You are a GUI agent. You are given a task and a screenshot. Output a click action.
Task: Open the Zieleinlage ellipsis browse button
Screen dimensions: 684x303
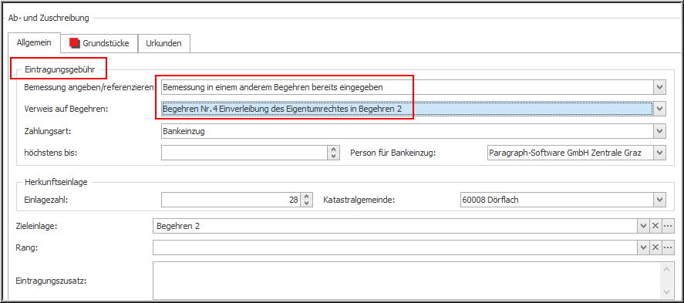pyautogui.click(x=668, y=226)
